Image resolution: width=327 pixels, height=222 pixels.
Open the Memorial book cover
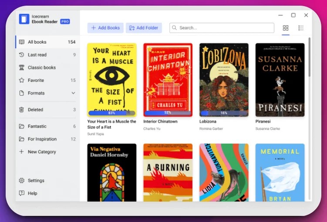pyautogui.click(x=280, y=172)
